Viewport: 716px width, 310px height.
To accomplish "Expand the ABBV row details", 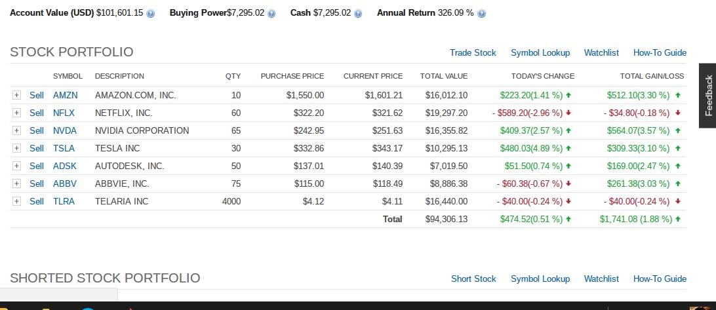I will pyautogui.click(x=17, y=184).
